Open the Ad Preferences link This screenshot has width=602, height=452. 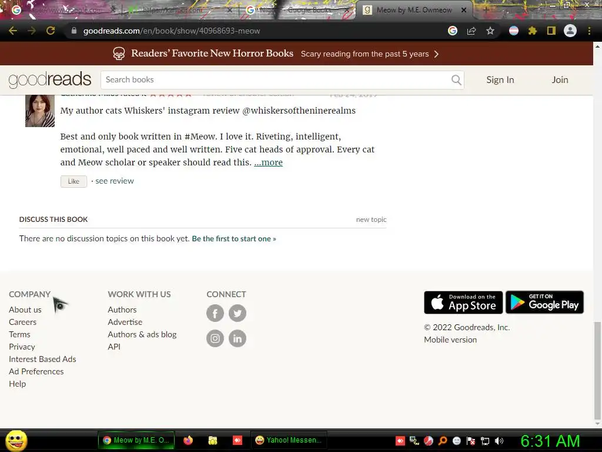click(36, 371)
